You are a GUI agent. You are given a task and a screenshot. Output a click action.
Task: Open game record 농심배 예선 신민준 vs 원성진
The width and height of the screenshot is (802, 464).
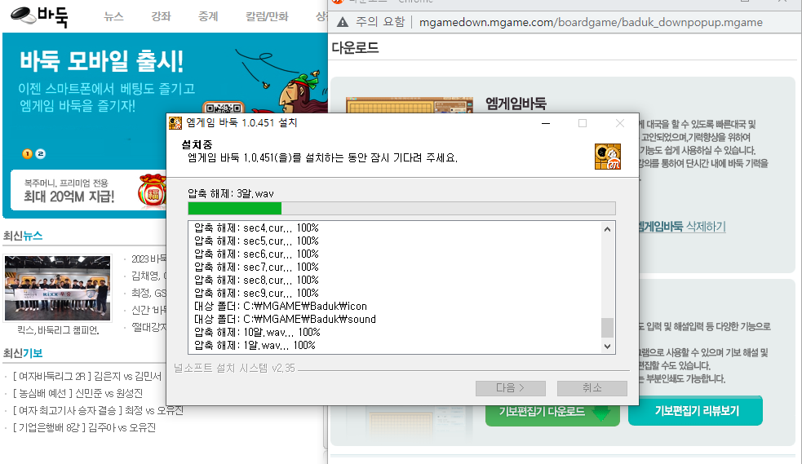pos(78,394)
